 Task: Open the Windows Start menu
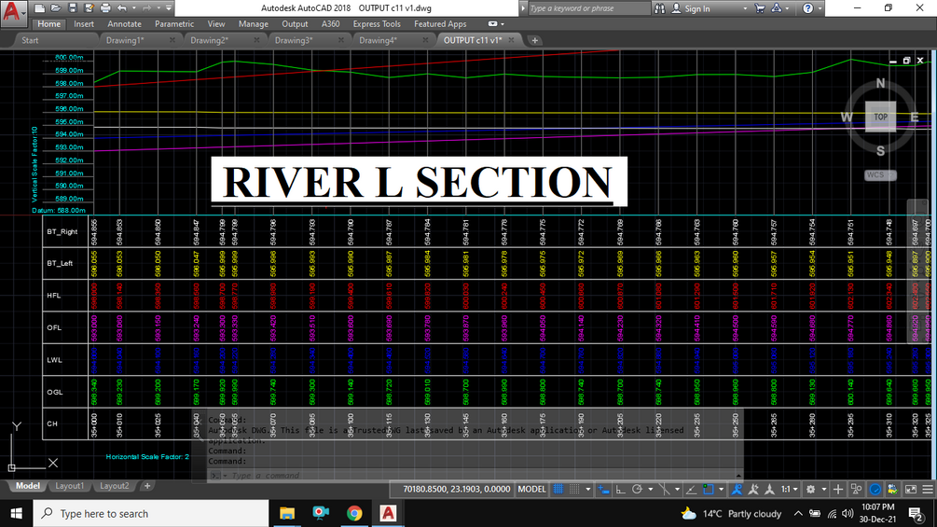(x=16, y=513)
